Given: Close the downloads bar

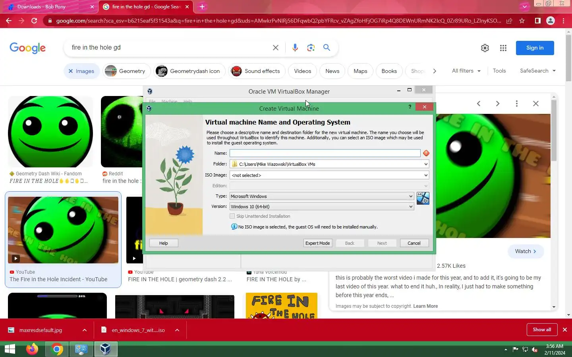Looking at the screenshot, I should point(564,330).
